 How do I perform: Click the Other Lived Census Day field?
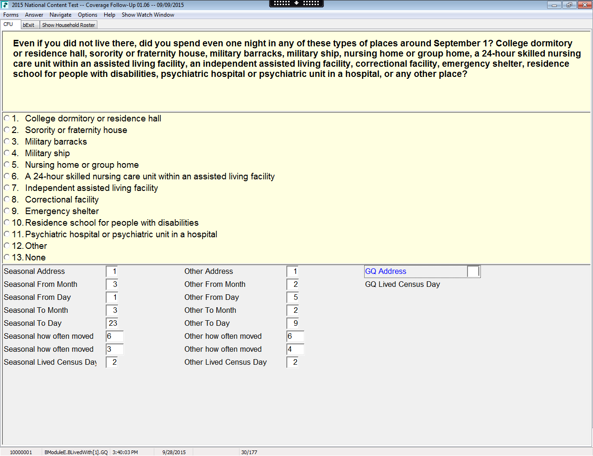292,362
